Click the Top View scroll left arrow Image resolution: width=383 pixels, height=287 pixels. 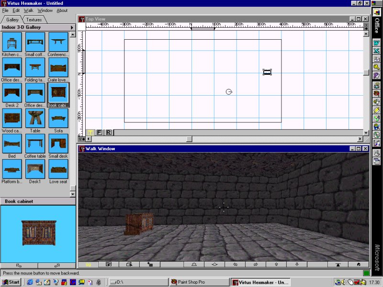(89, 139)
